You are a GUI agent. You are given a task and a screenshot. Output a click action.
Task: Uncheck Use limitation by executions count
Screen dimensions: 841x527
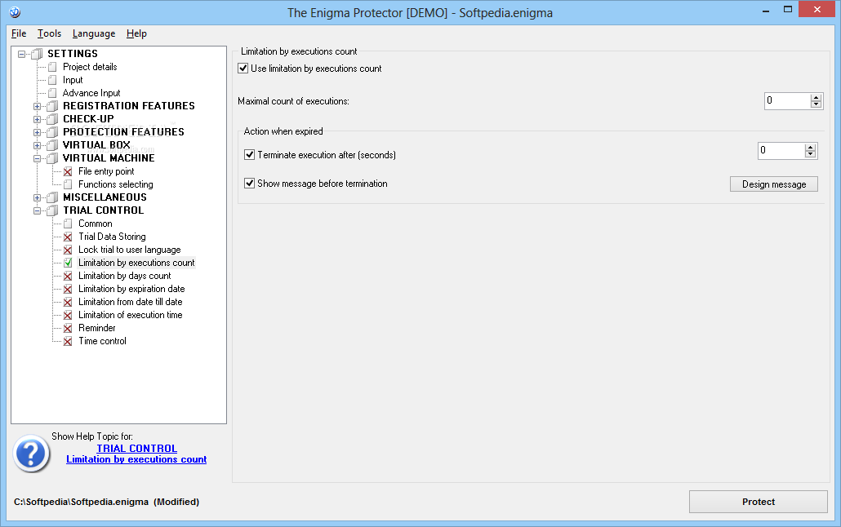(x=243, y=68)
